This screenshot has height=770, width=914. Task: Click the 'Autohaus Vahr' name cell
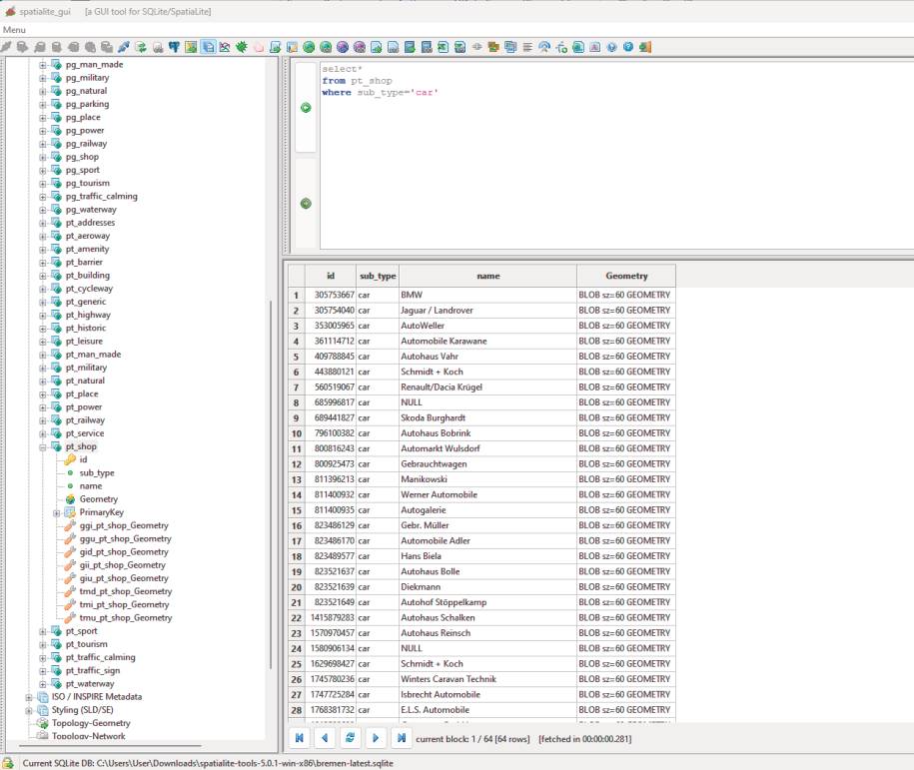488,357
